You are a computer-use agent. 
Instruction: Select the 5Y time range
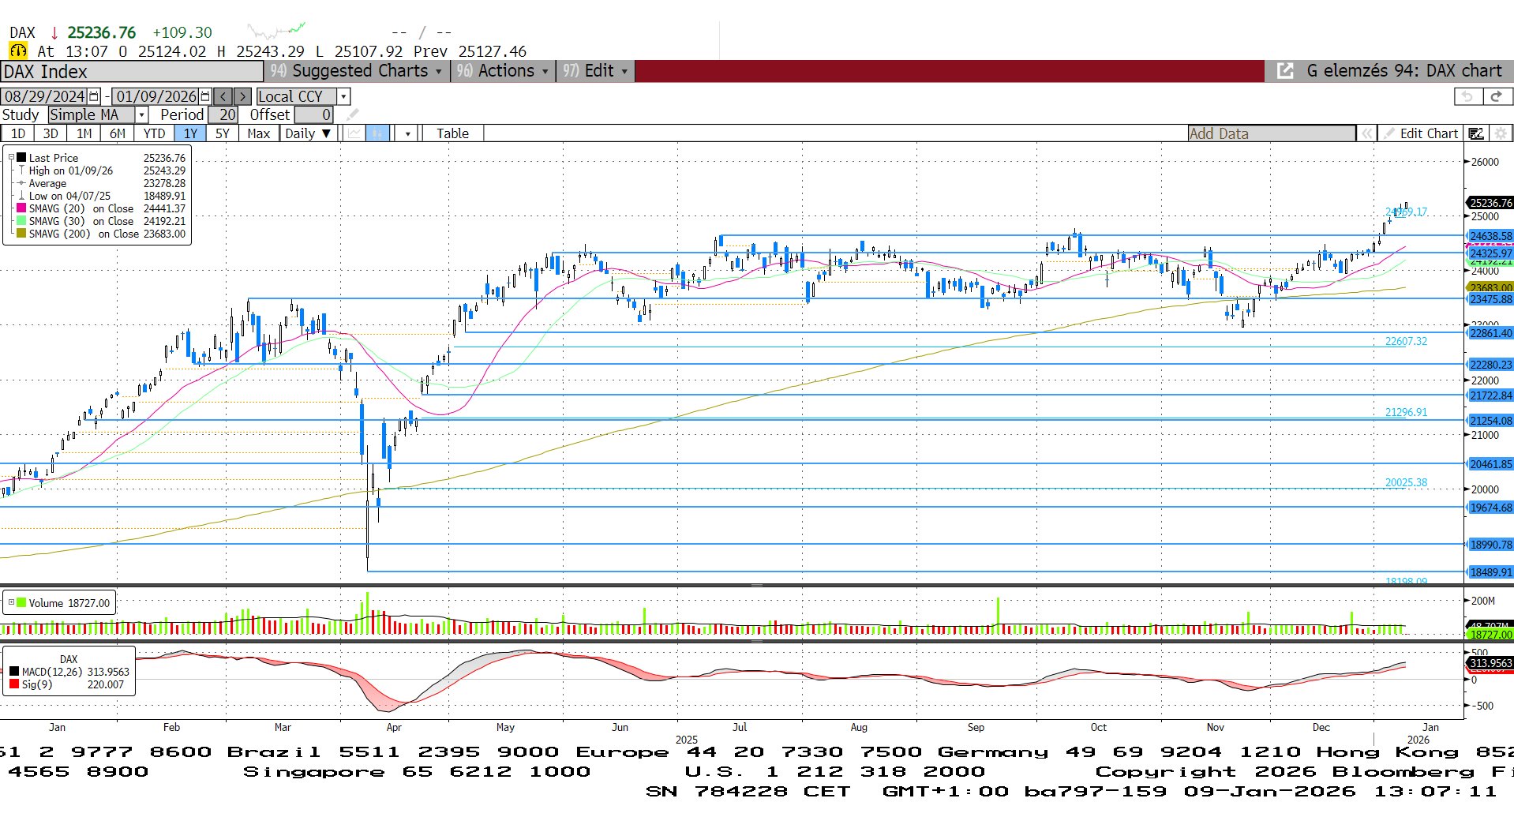click(x=223, y=133)
